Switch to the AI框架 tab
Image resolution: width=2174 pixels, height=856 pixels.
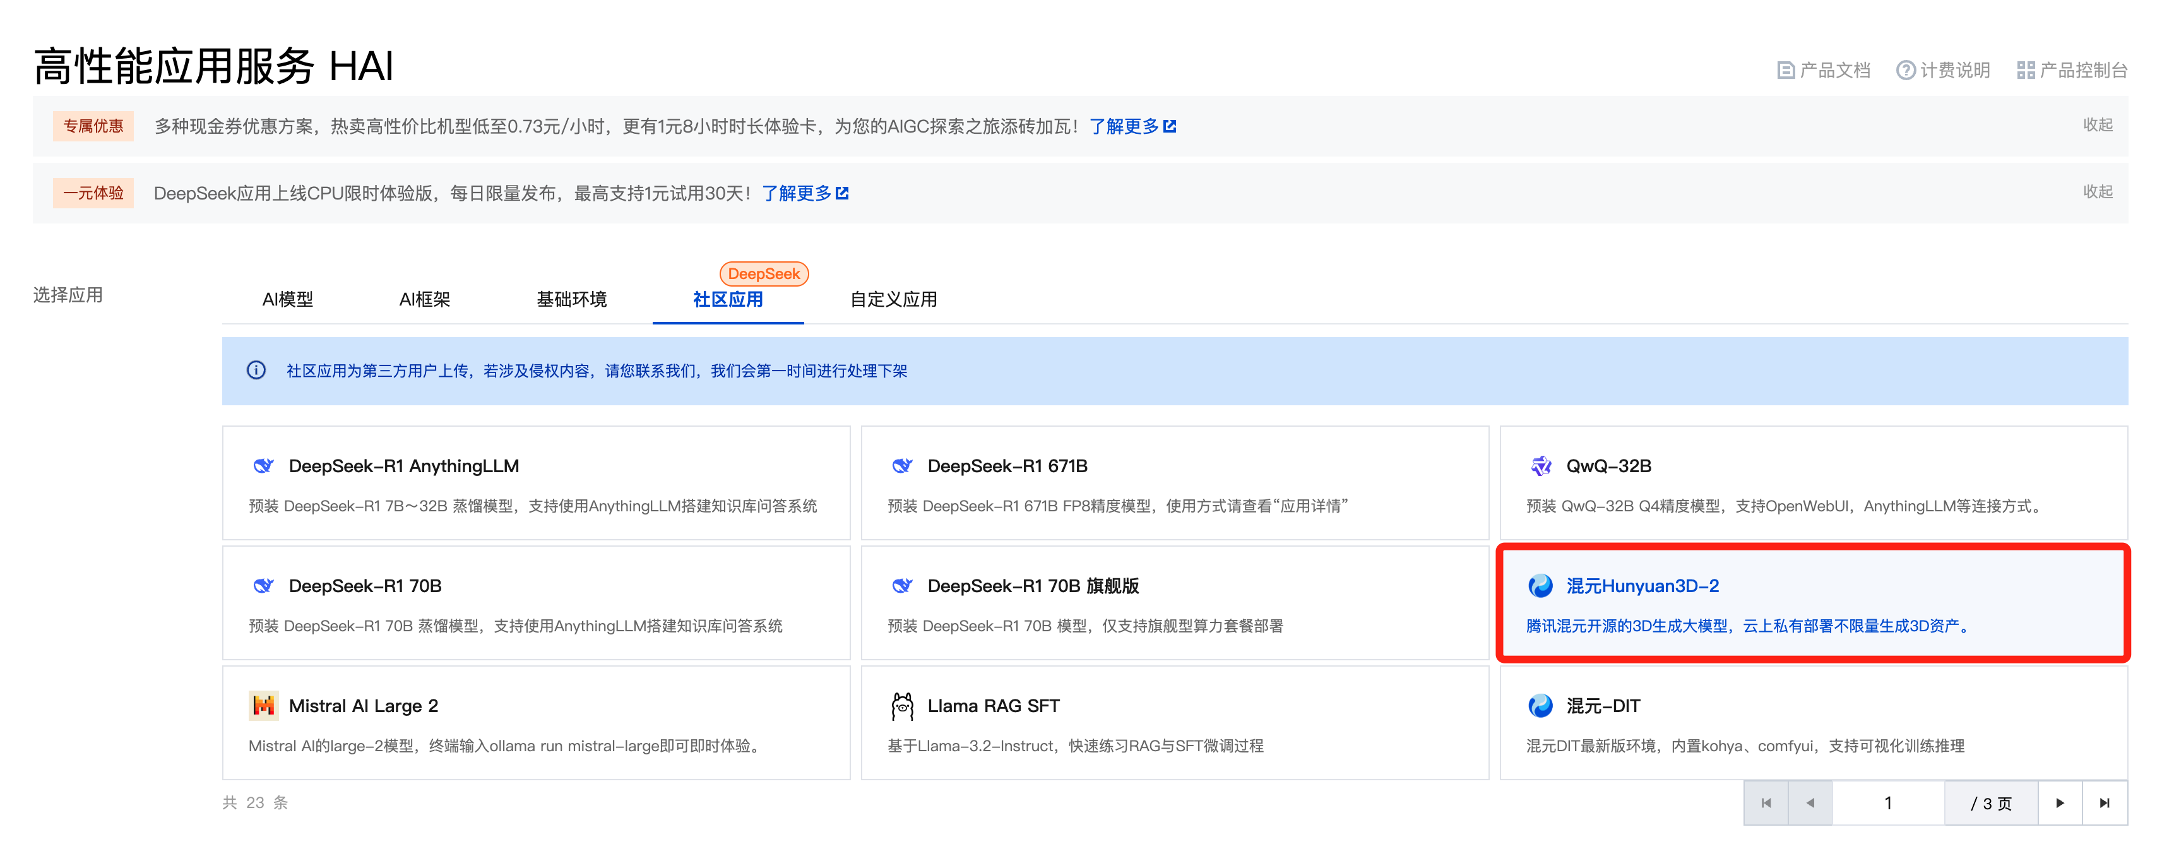point(424,299)
